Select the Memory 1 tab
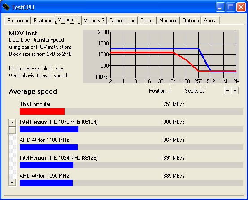 [68, 20]
